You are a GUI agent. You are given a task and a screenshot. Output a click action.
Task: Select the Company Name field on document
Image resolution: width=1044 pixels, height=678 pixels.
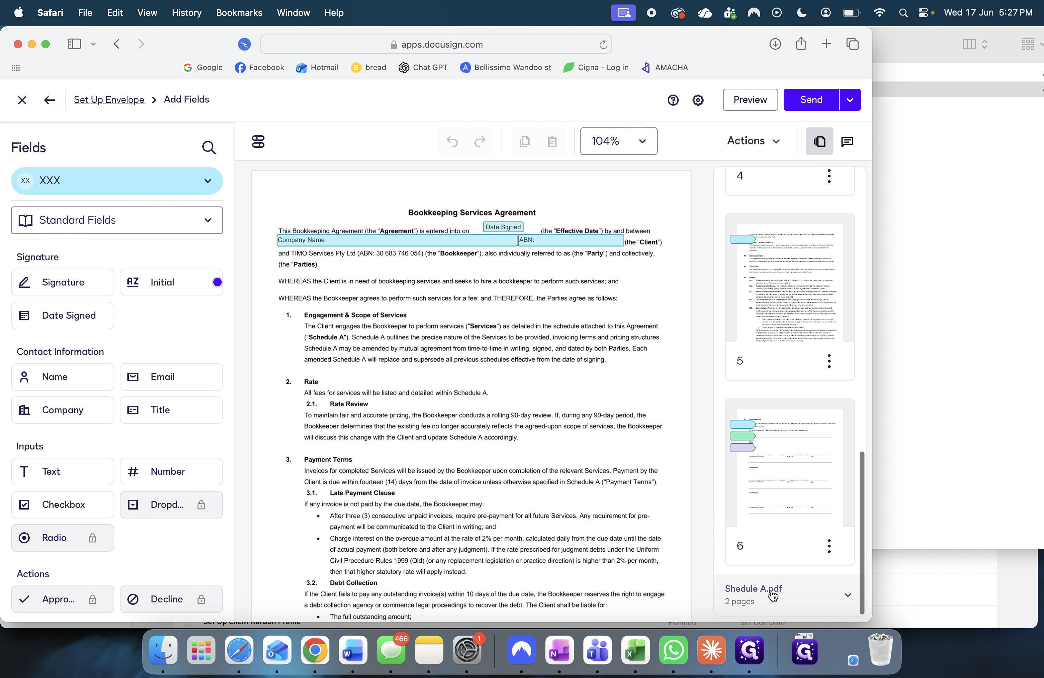coord(397,240)
